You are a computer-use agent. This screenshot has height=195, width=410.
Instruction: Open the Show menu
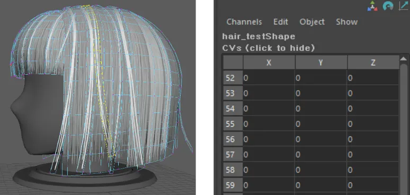click(346, 22)
